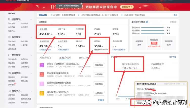Collapse the 发货管理 sidebar section
The width and height of the screenshot is (190, 108).
click(x=31, y=19)
